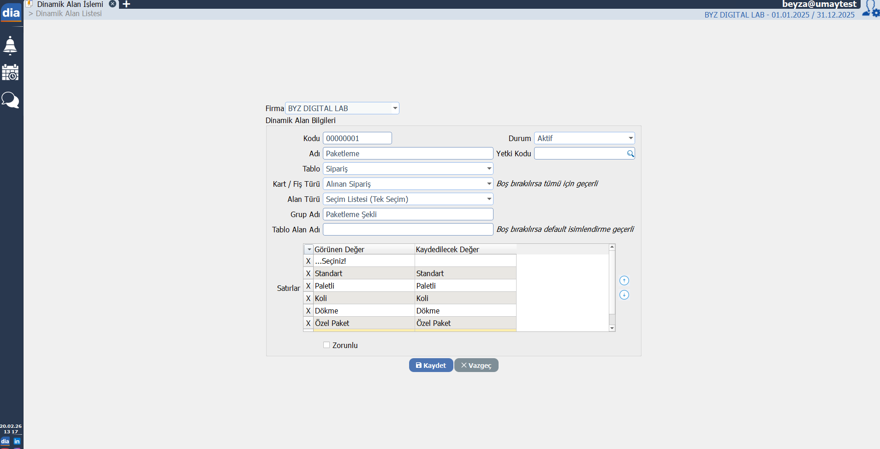Open the calendar scheduler icon in sidebar
Image resolution: width=880 pixels, height=449 pixels.
click(10, 72)
